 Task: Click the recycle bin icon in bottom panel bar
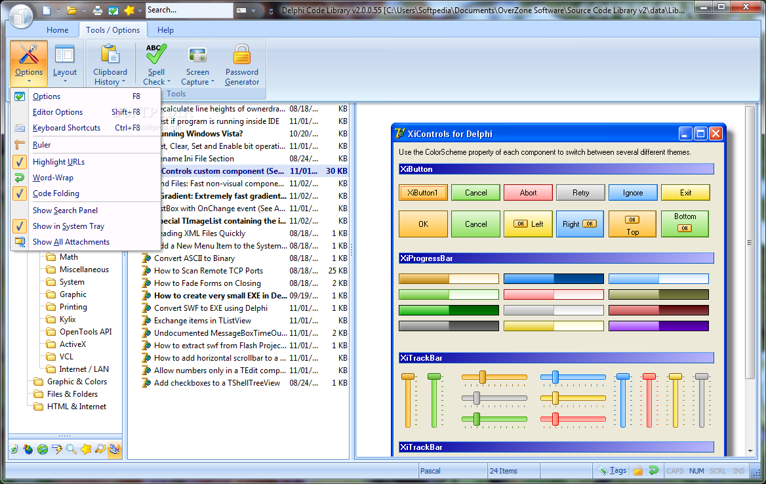[14, 449]
